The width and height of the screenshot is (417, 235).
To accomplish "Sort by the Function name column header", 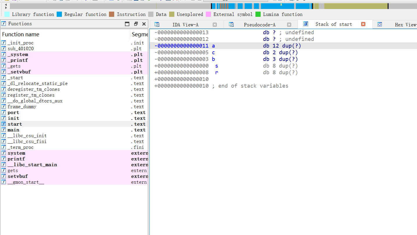I will pos(65,35).
